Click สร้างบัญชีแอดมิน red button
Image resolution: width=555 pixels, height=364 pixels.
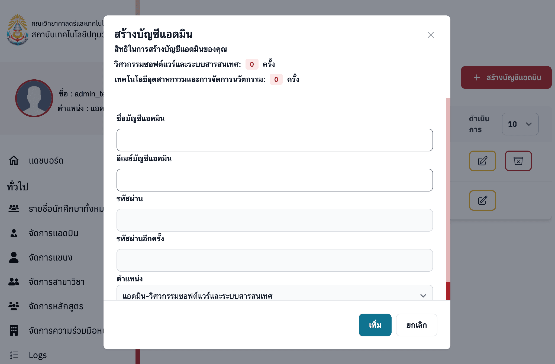[506, 77]
